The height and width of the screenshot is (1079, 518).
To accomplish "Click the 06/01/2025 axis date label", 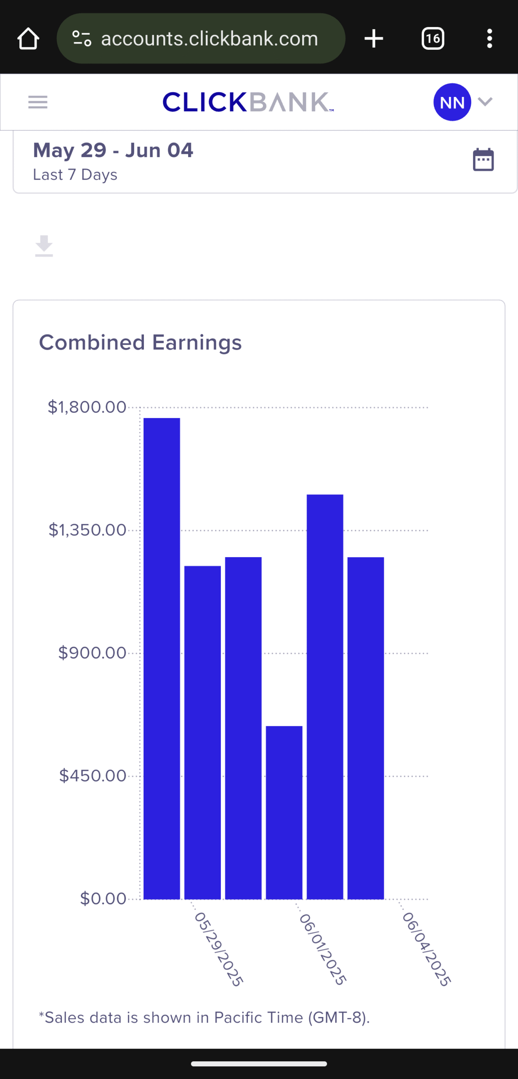I will pos(323,949).
